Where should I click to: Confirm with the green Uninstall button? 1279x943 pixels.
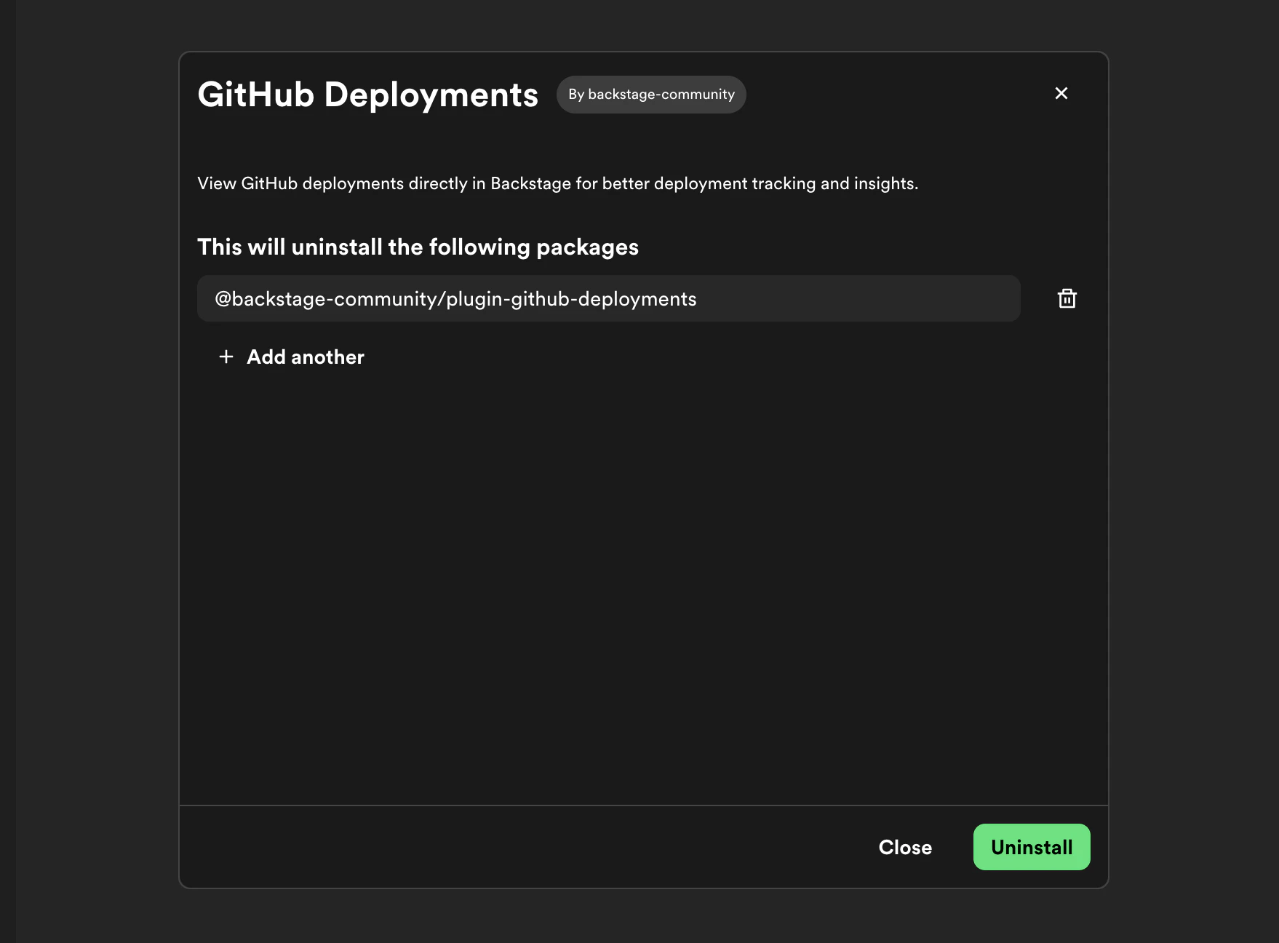coord(1032,847)
